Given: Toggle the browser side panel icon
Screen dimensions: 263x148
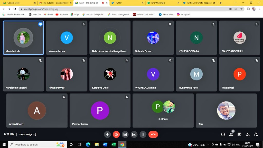Looking at the screenshot, I should tap(248, 9).
